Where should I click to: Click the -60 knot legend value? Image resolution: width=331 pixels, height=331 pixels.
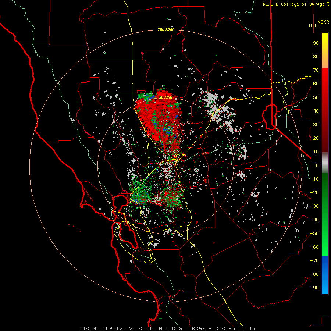314,247
